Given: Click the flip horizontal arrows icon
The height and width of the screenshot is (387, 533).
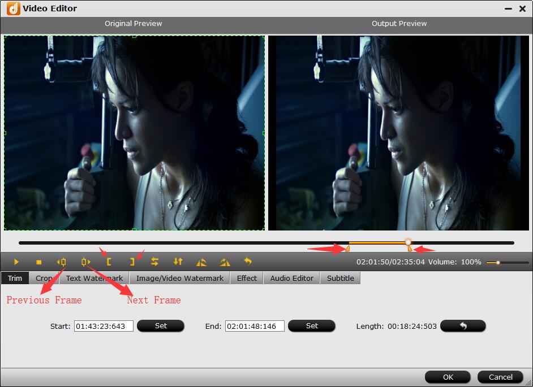Looking at the screenshot, I should 154,262.
